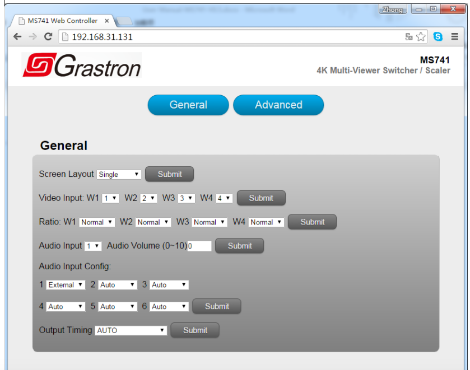
Task: Open the Chrome hamburger menu
Action: pyautogui.click(x=455, y=37)
